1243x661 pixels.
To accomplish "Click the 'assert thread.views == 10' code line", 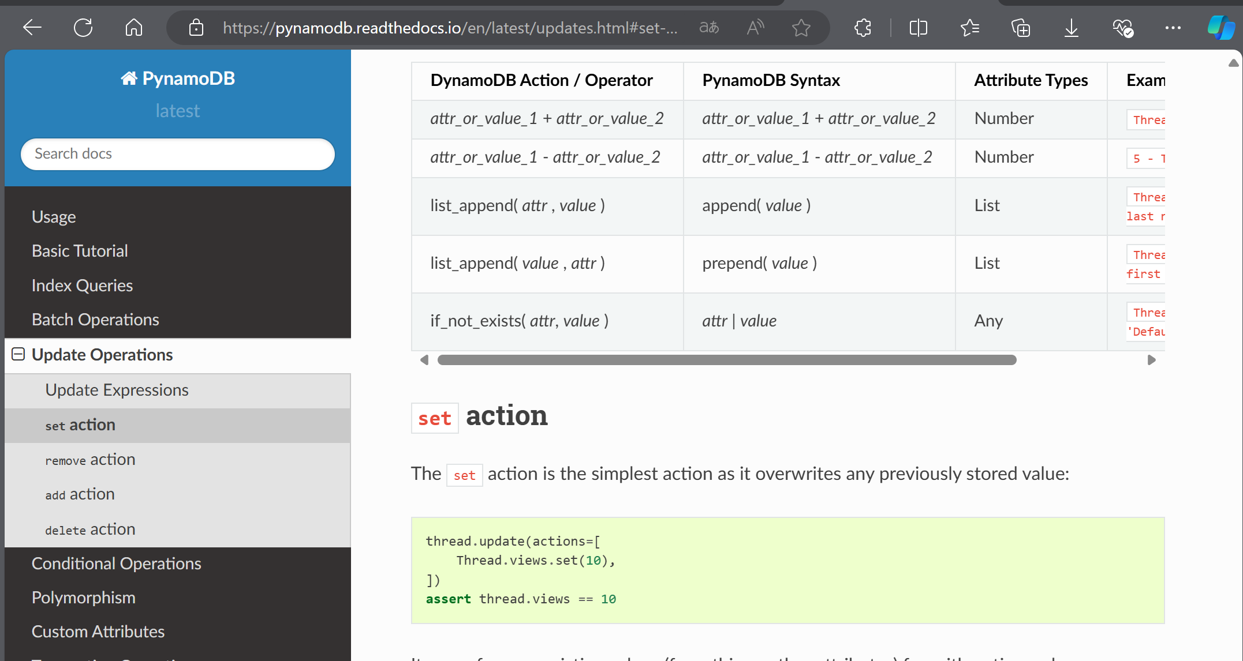I will point(521,599).
